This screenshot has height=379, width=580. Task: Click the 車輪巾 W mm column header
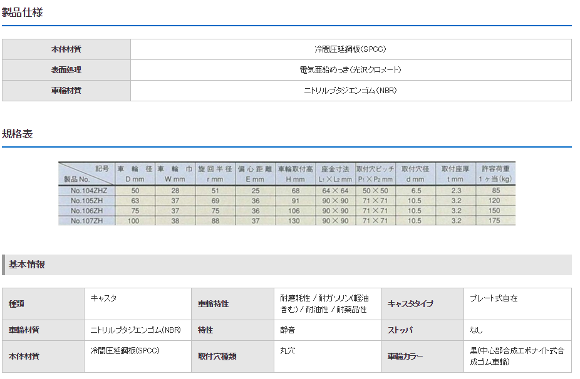175,174
